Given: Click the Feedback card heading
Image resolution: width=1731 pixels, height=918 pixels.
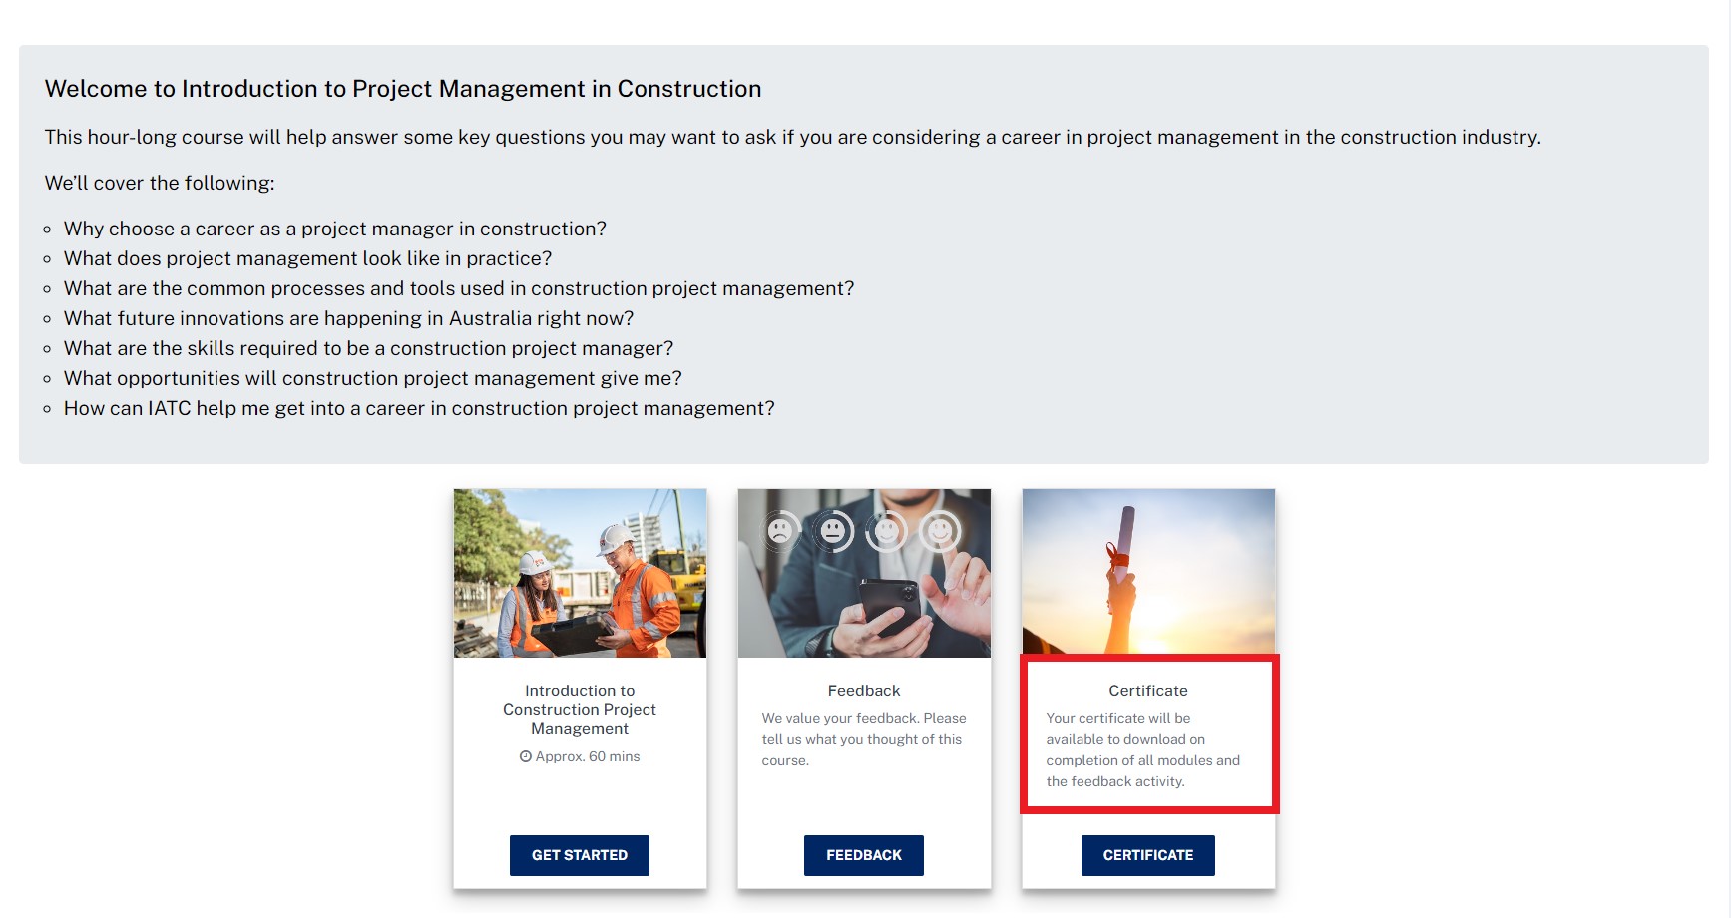Looking at the screenshot, I should coord(863,690).
